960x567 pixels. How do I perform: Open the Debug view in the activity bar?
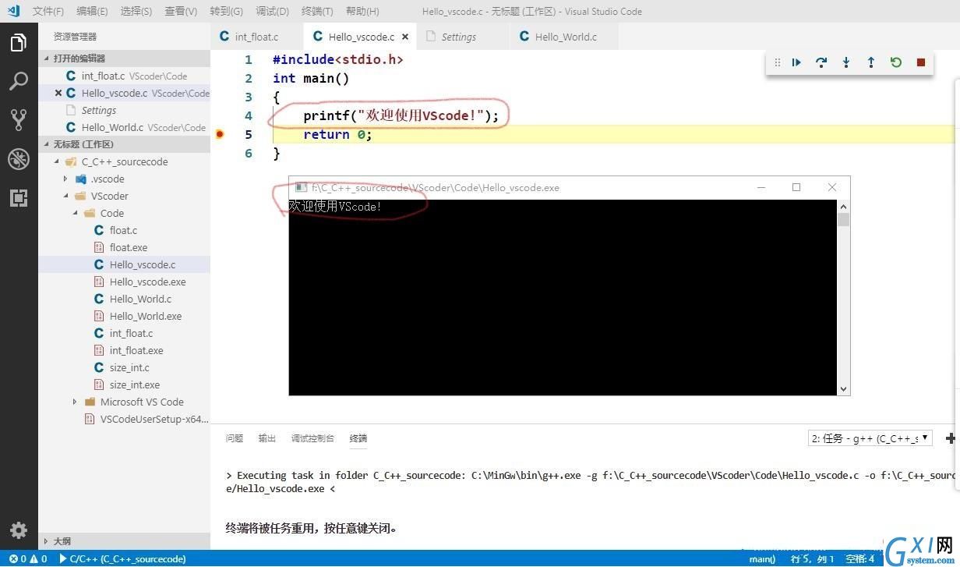click(x=19, y=158)
